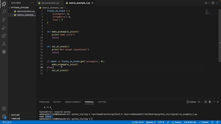The height and width of the screenshot is (124, 221).
Task: Open the Accounts menu
Action: click(4, 108)
